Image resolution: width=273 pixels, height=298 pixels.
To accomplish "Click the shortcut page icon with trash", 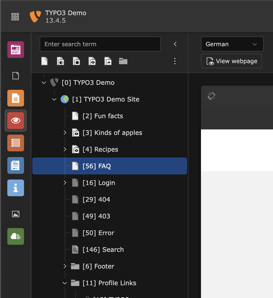I will (x=76, y=61).
